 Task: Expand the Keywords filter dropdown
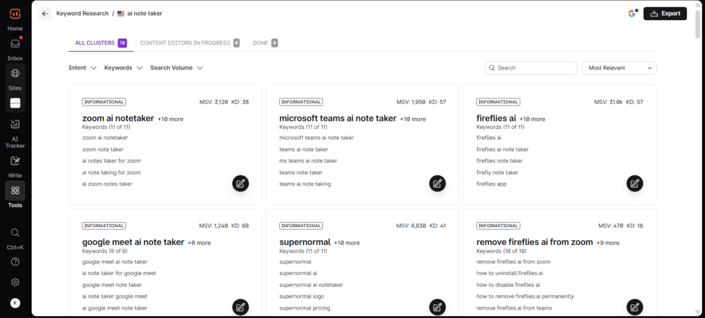pos(123,68)
